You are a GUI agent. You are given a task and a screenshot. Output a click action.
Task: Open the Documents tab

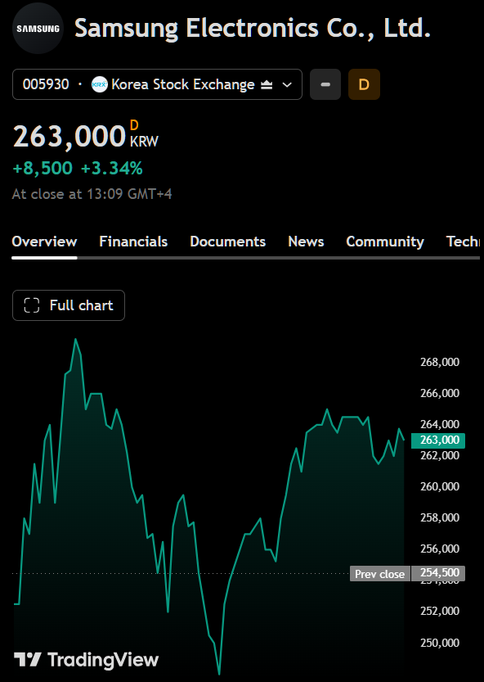pos(227,242)
